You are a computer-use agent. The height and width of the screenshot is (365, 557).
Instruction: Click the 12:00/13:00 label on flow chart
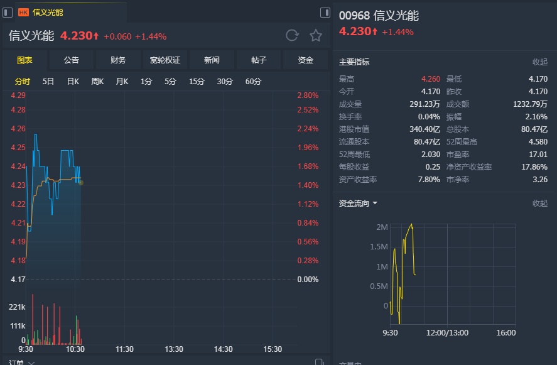pos(447,333)
